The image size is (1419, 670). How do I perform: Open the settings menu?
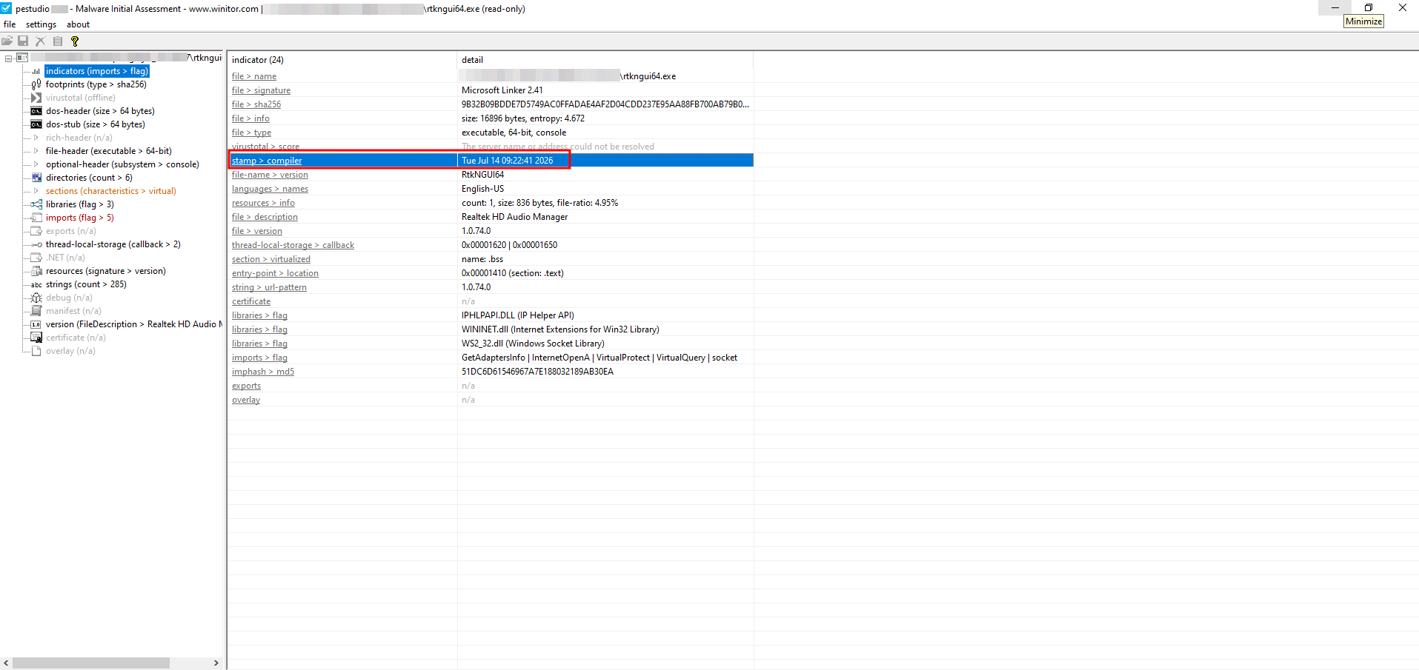click(41, 24)
